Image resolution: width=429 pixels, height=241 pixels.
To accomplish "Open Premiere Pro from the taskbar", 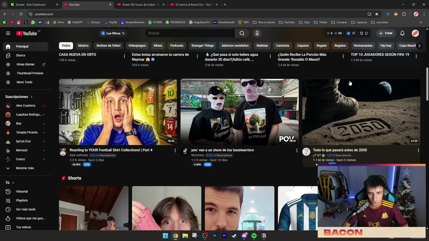I will (x=225, y=236).
